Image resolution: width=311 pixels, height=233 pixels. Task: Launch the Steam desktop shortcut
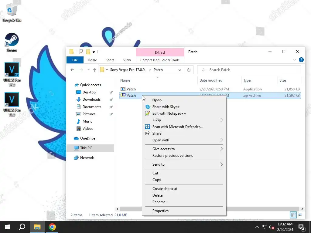point(12,42)
